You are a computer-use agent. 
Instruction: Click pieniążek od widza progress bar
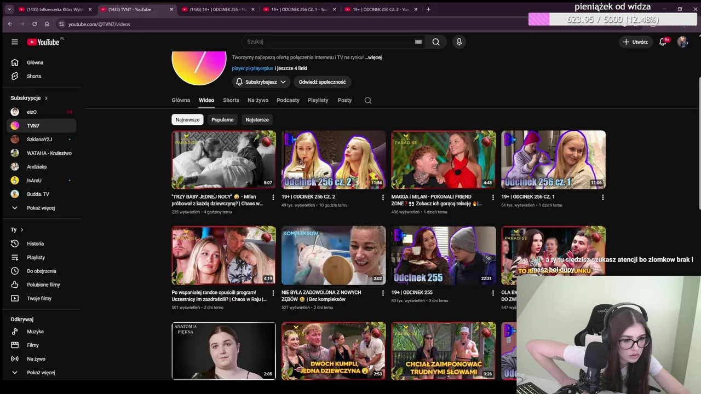coord(612,19)
